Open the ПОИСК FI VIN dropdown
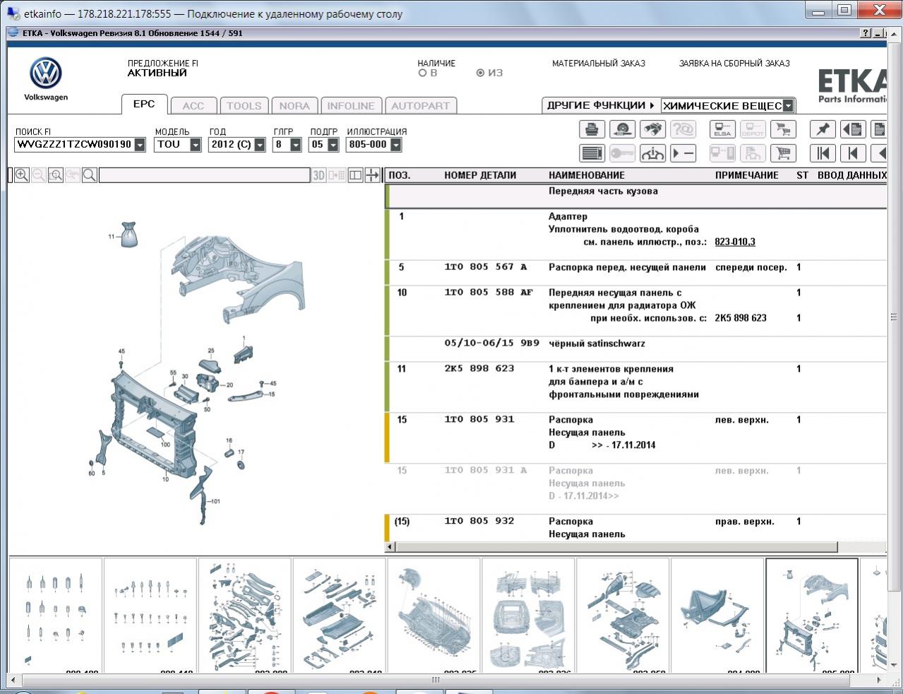The width and height of the screenshot is (903, 694). point(140,145)
